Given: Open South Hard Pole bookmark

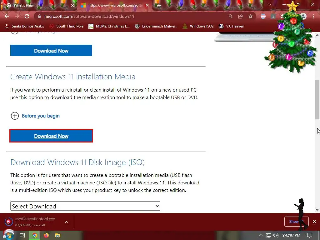Looking at the screenshot, I should (67, 26).
